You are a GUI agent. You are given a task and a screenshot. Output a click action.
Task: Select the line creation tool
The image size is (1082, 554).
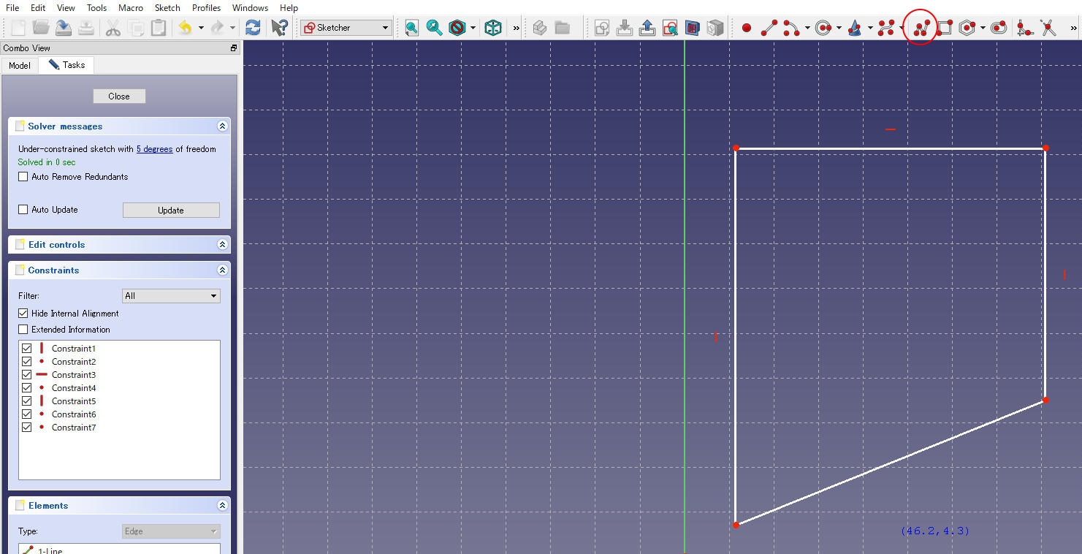(769, 28)
